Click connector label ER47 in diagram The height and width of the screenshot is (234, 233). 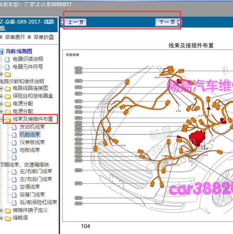click(x=79, y=183)
